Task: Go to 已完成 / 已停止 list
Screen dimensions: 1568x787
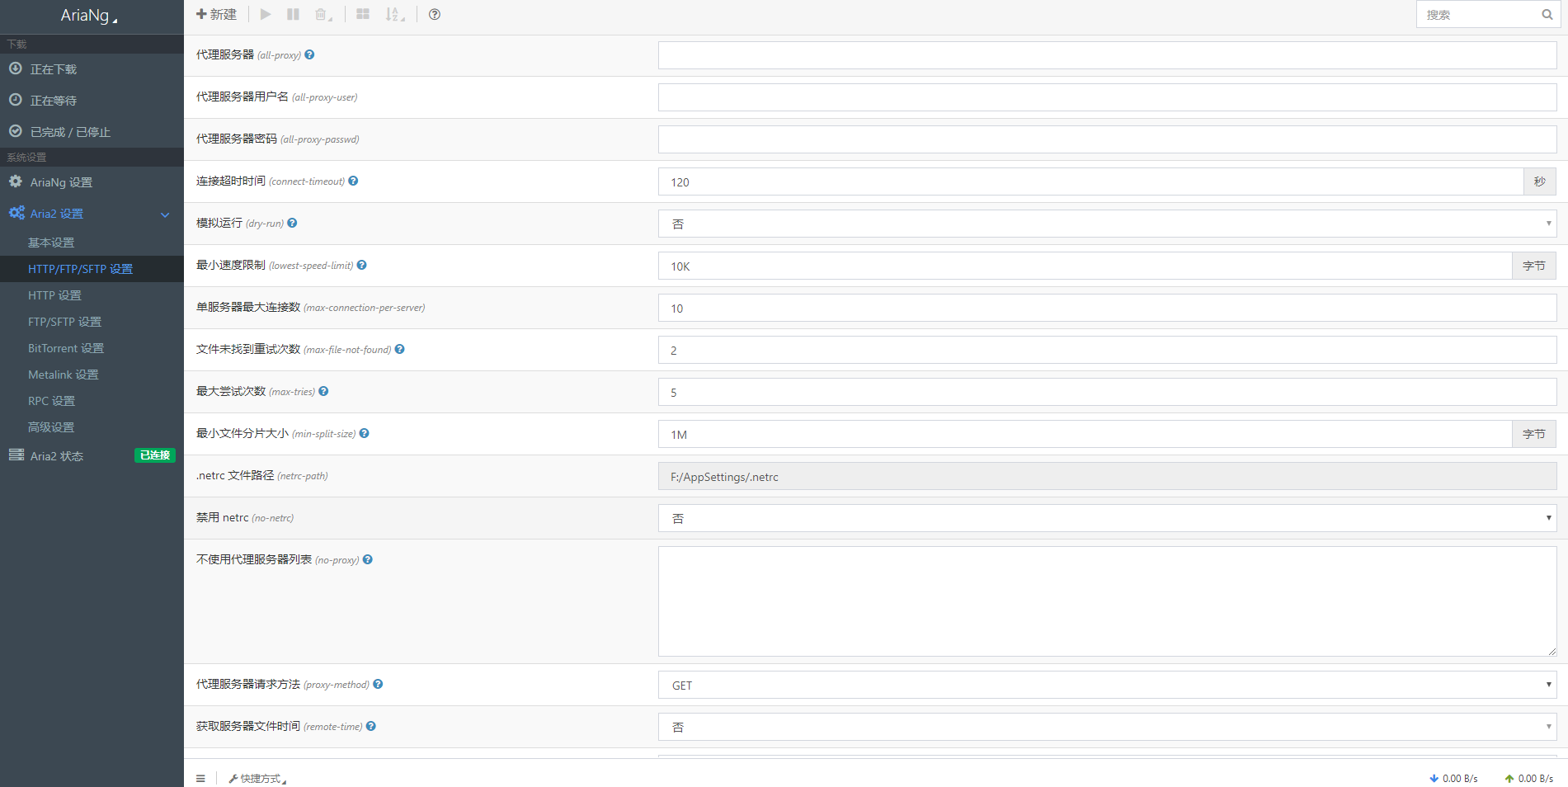Action: [x=92, y=132]
